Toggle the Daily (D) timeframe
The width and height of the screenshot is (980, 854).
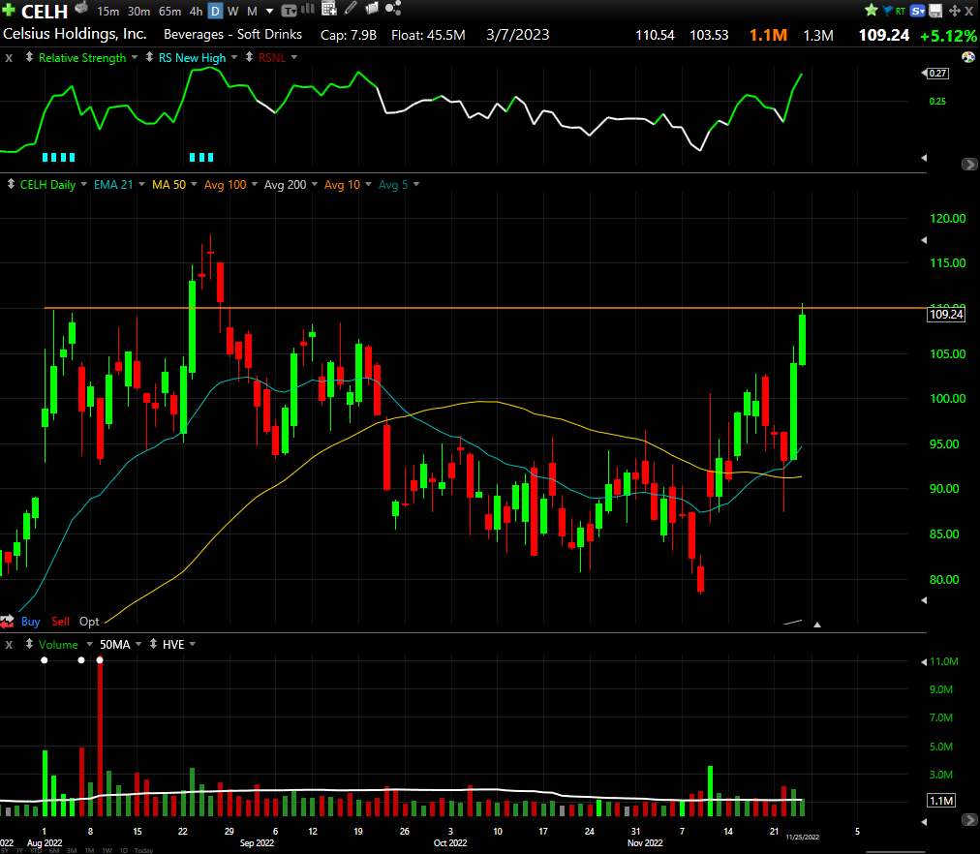point(215,12)
